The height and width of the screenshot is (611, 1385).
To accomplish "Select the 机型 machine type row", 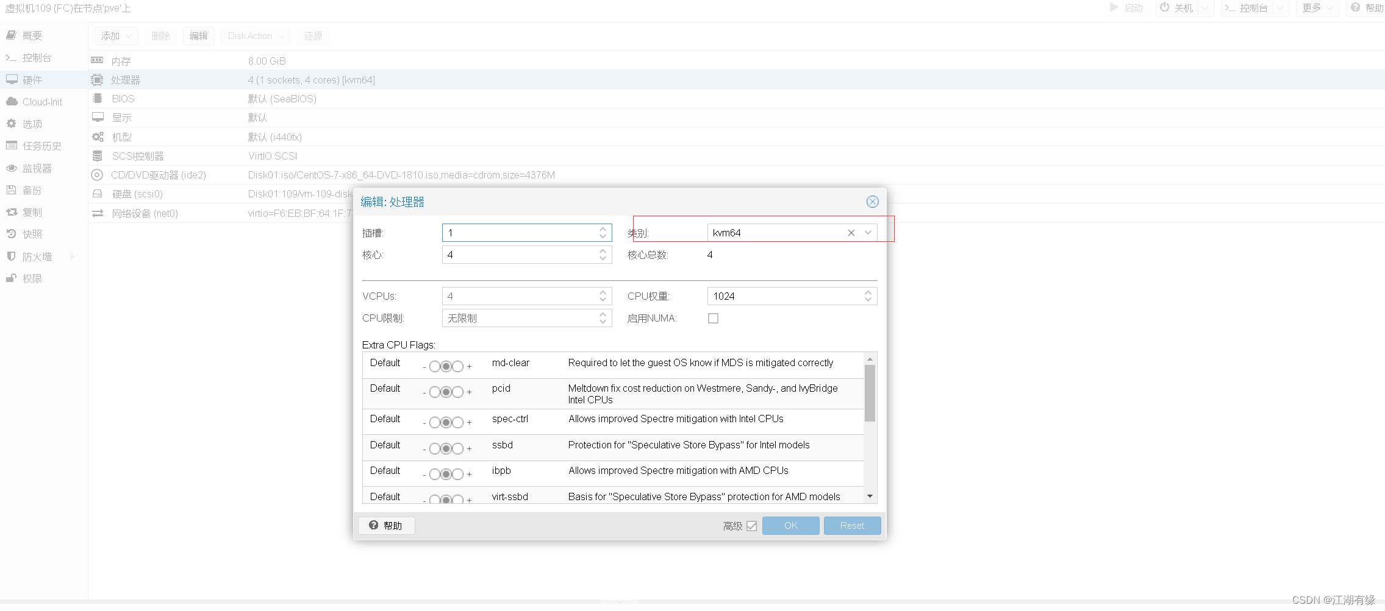I will (x=736, y=137).
